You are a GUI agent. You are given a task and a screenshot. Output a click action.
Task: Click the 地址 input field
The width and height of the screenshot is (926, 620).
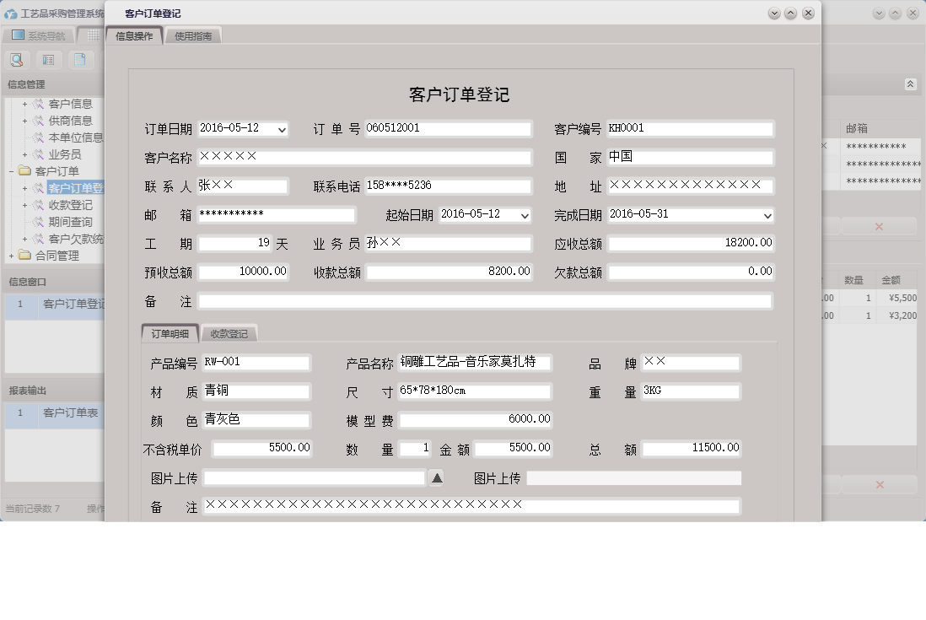tap(691, 186)
